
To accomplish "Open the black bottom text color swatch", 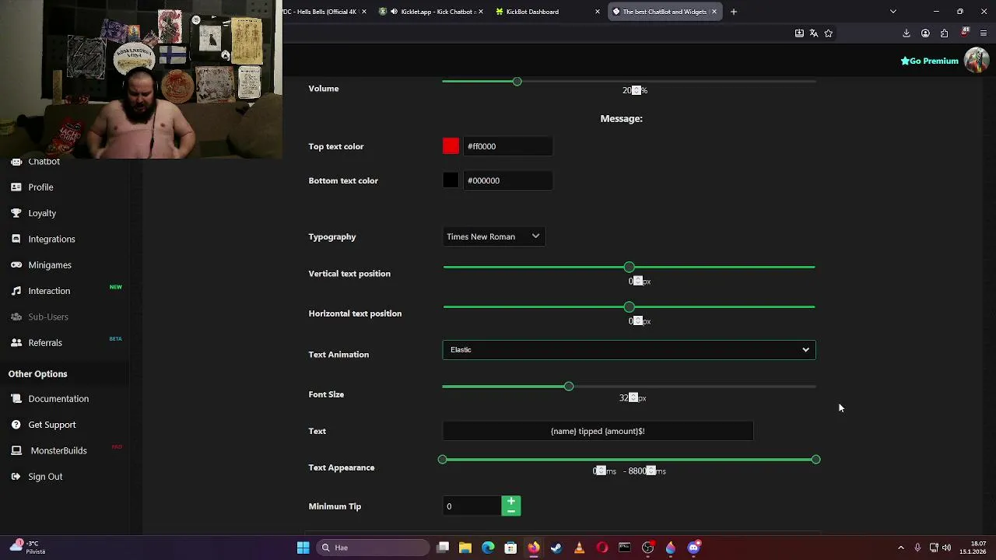I will click(451, 180).
